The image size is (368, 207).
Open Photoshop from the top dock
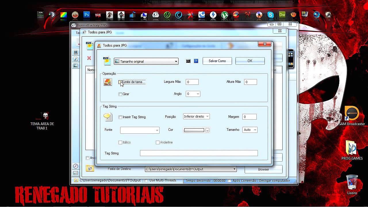(x=87, y=15)
